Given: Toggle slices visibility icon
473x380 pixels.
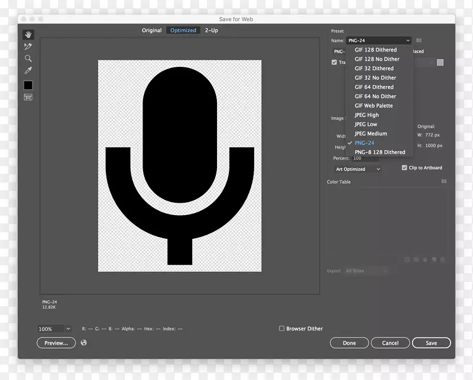Looking at the screenshot, I should coord(28,98).
